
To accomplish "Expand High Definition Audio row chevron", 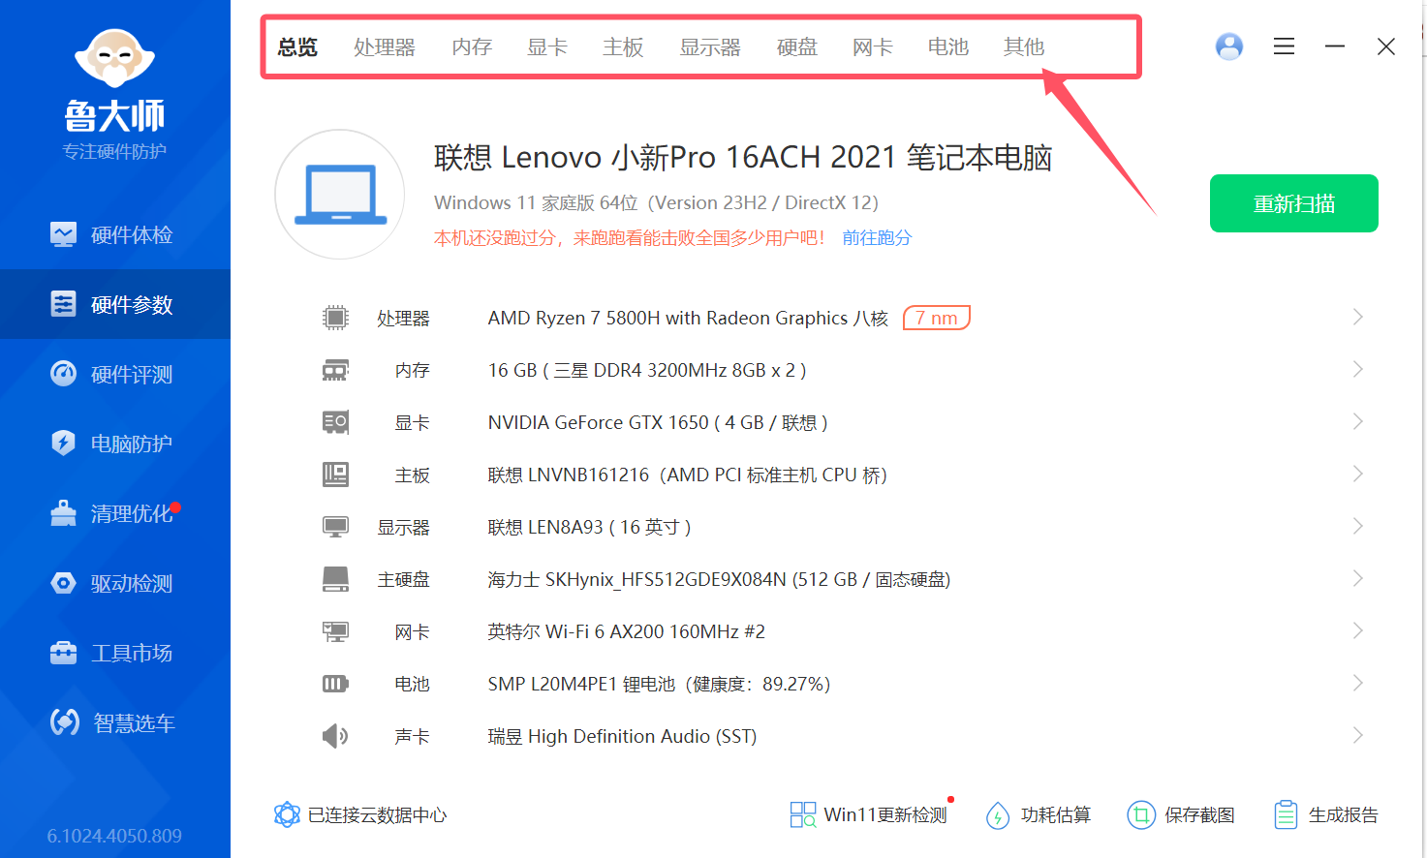I will pos(1358,735).
